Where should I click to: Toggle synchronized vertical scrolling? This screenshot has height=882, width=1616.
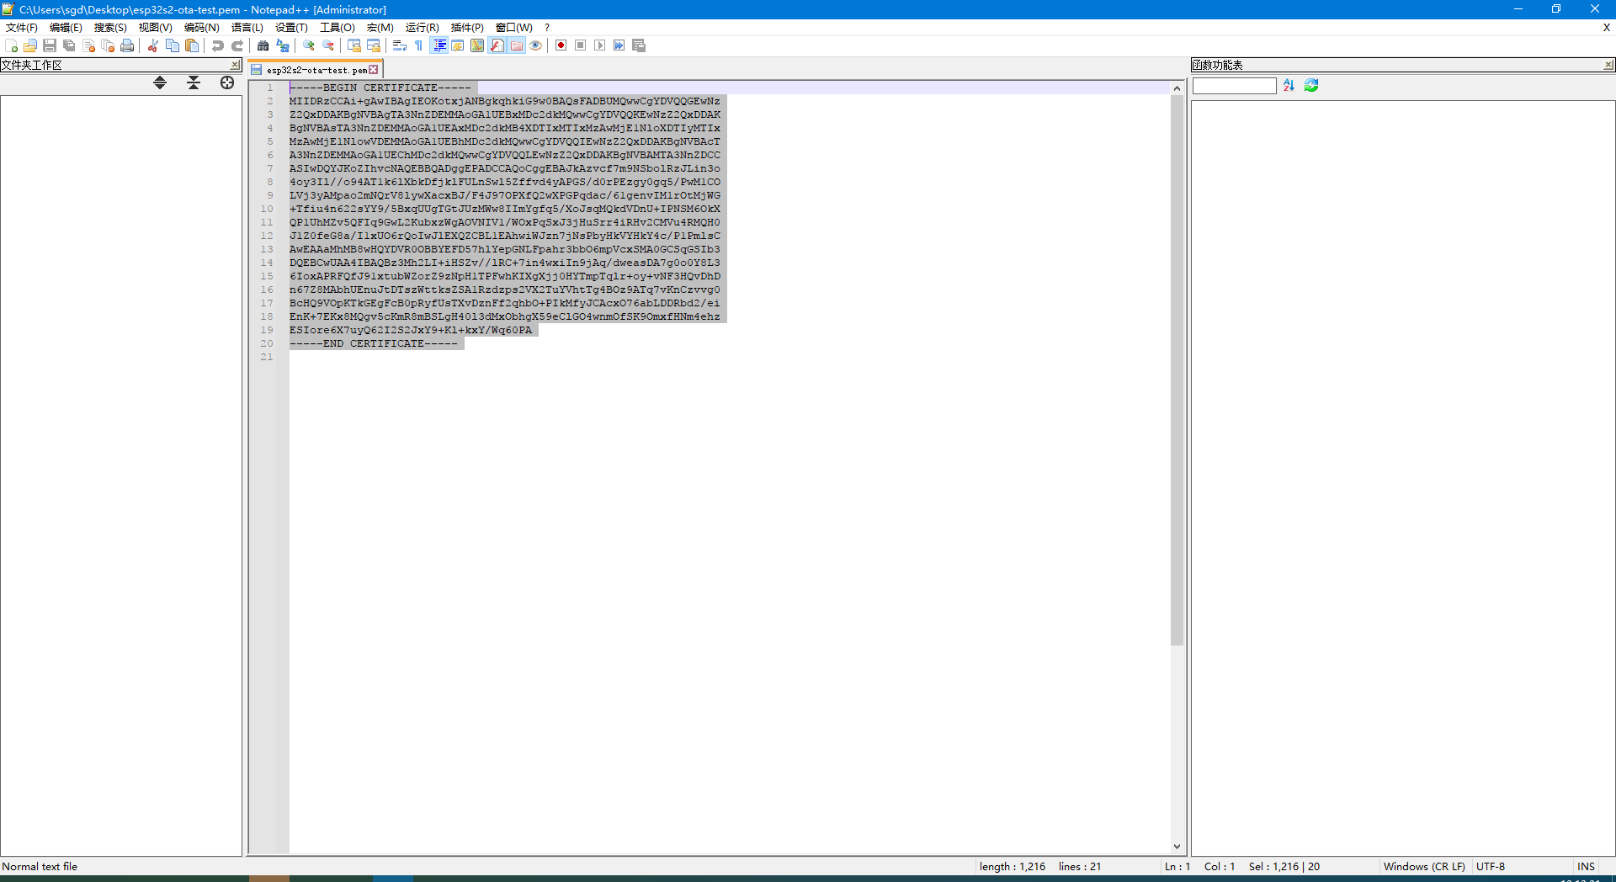click(x=354, y=45)
